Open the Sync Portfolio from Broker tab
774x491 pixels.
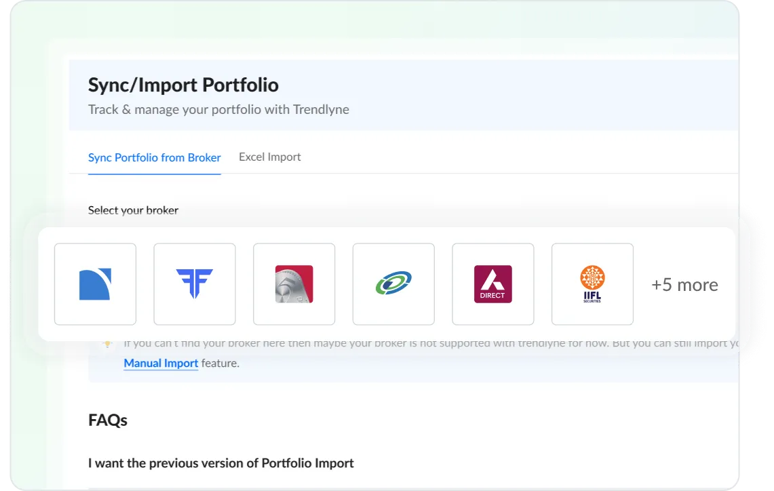154,157
